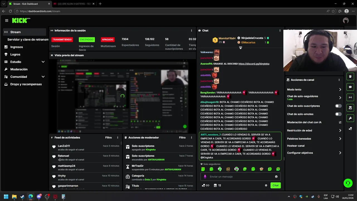Open Moderación del chat con IA external link
This screenshot has width=357, height=201.
pos(340,122)
